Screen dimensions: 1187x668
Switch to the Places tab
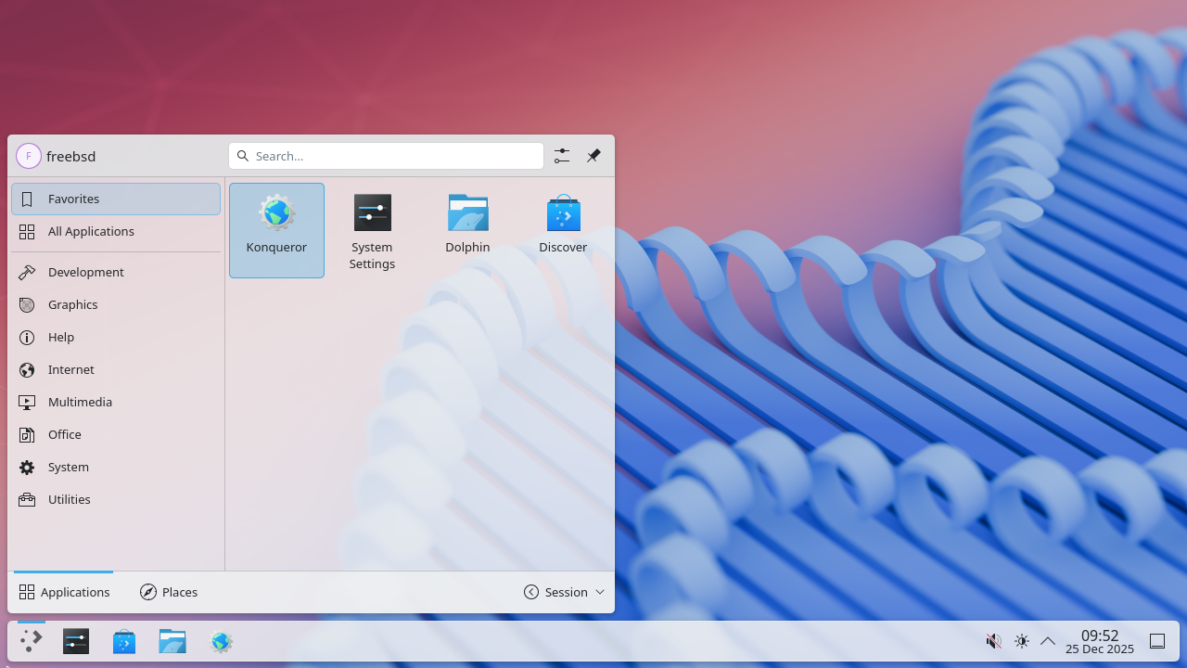[x=169, y=592]
